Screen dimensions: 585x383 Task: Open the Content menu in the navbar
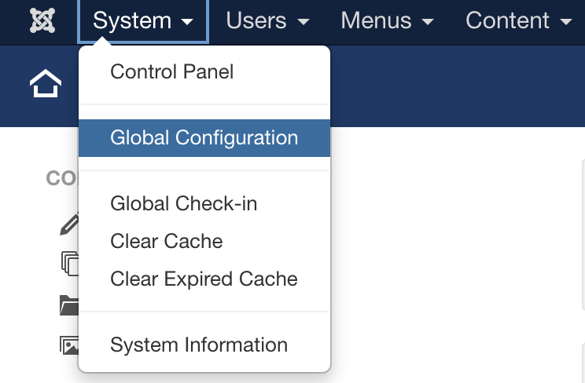519,21
